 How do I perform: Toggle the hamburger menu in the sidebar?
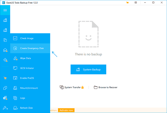click(5, 10)
